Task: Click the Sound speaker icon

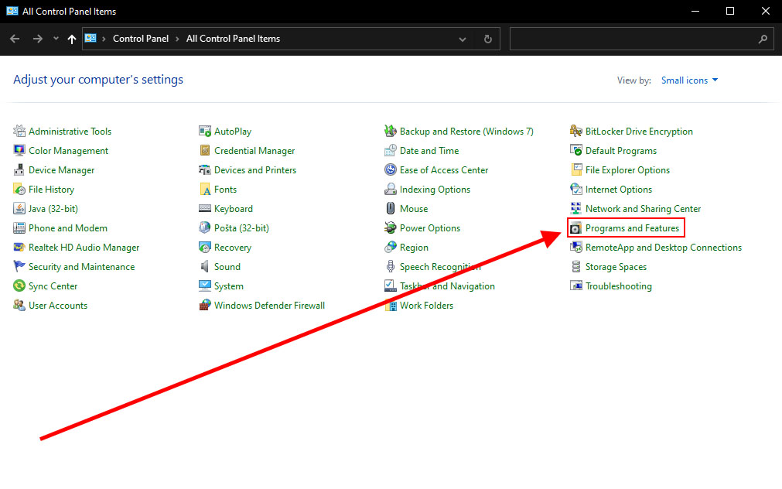Action: pos(204,267)
